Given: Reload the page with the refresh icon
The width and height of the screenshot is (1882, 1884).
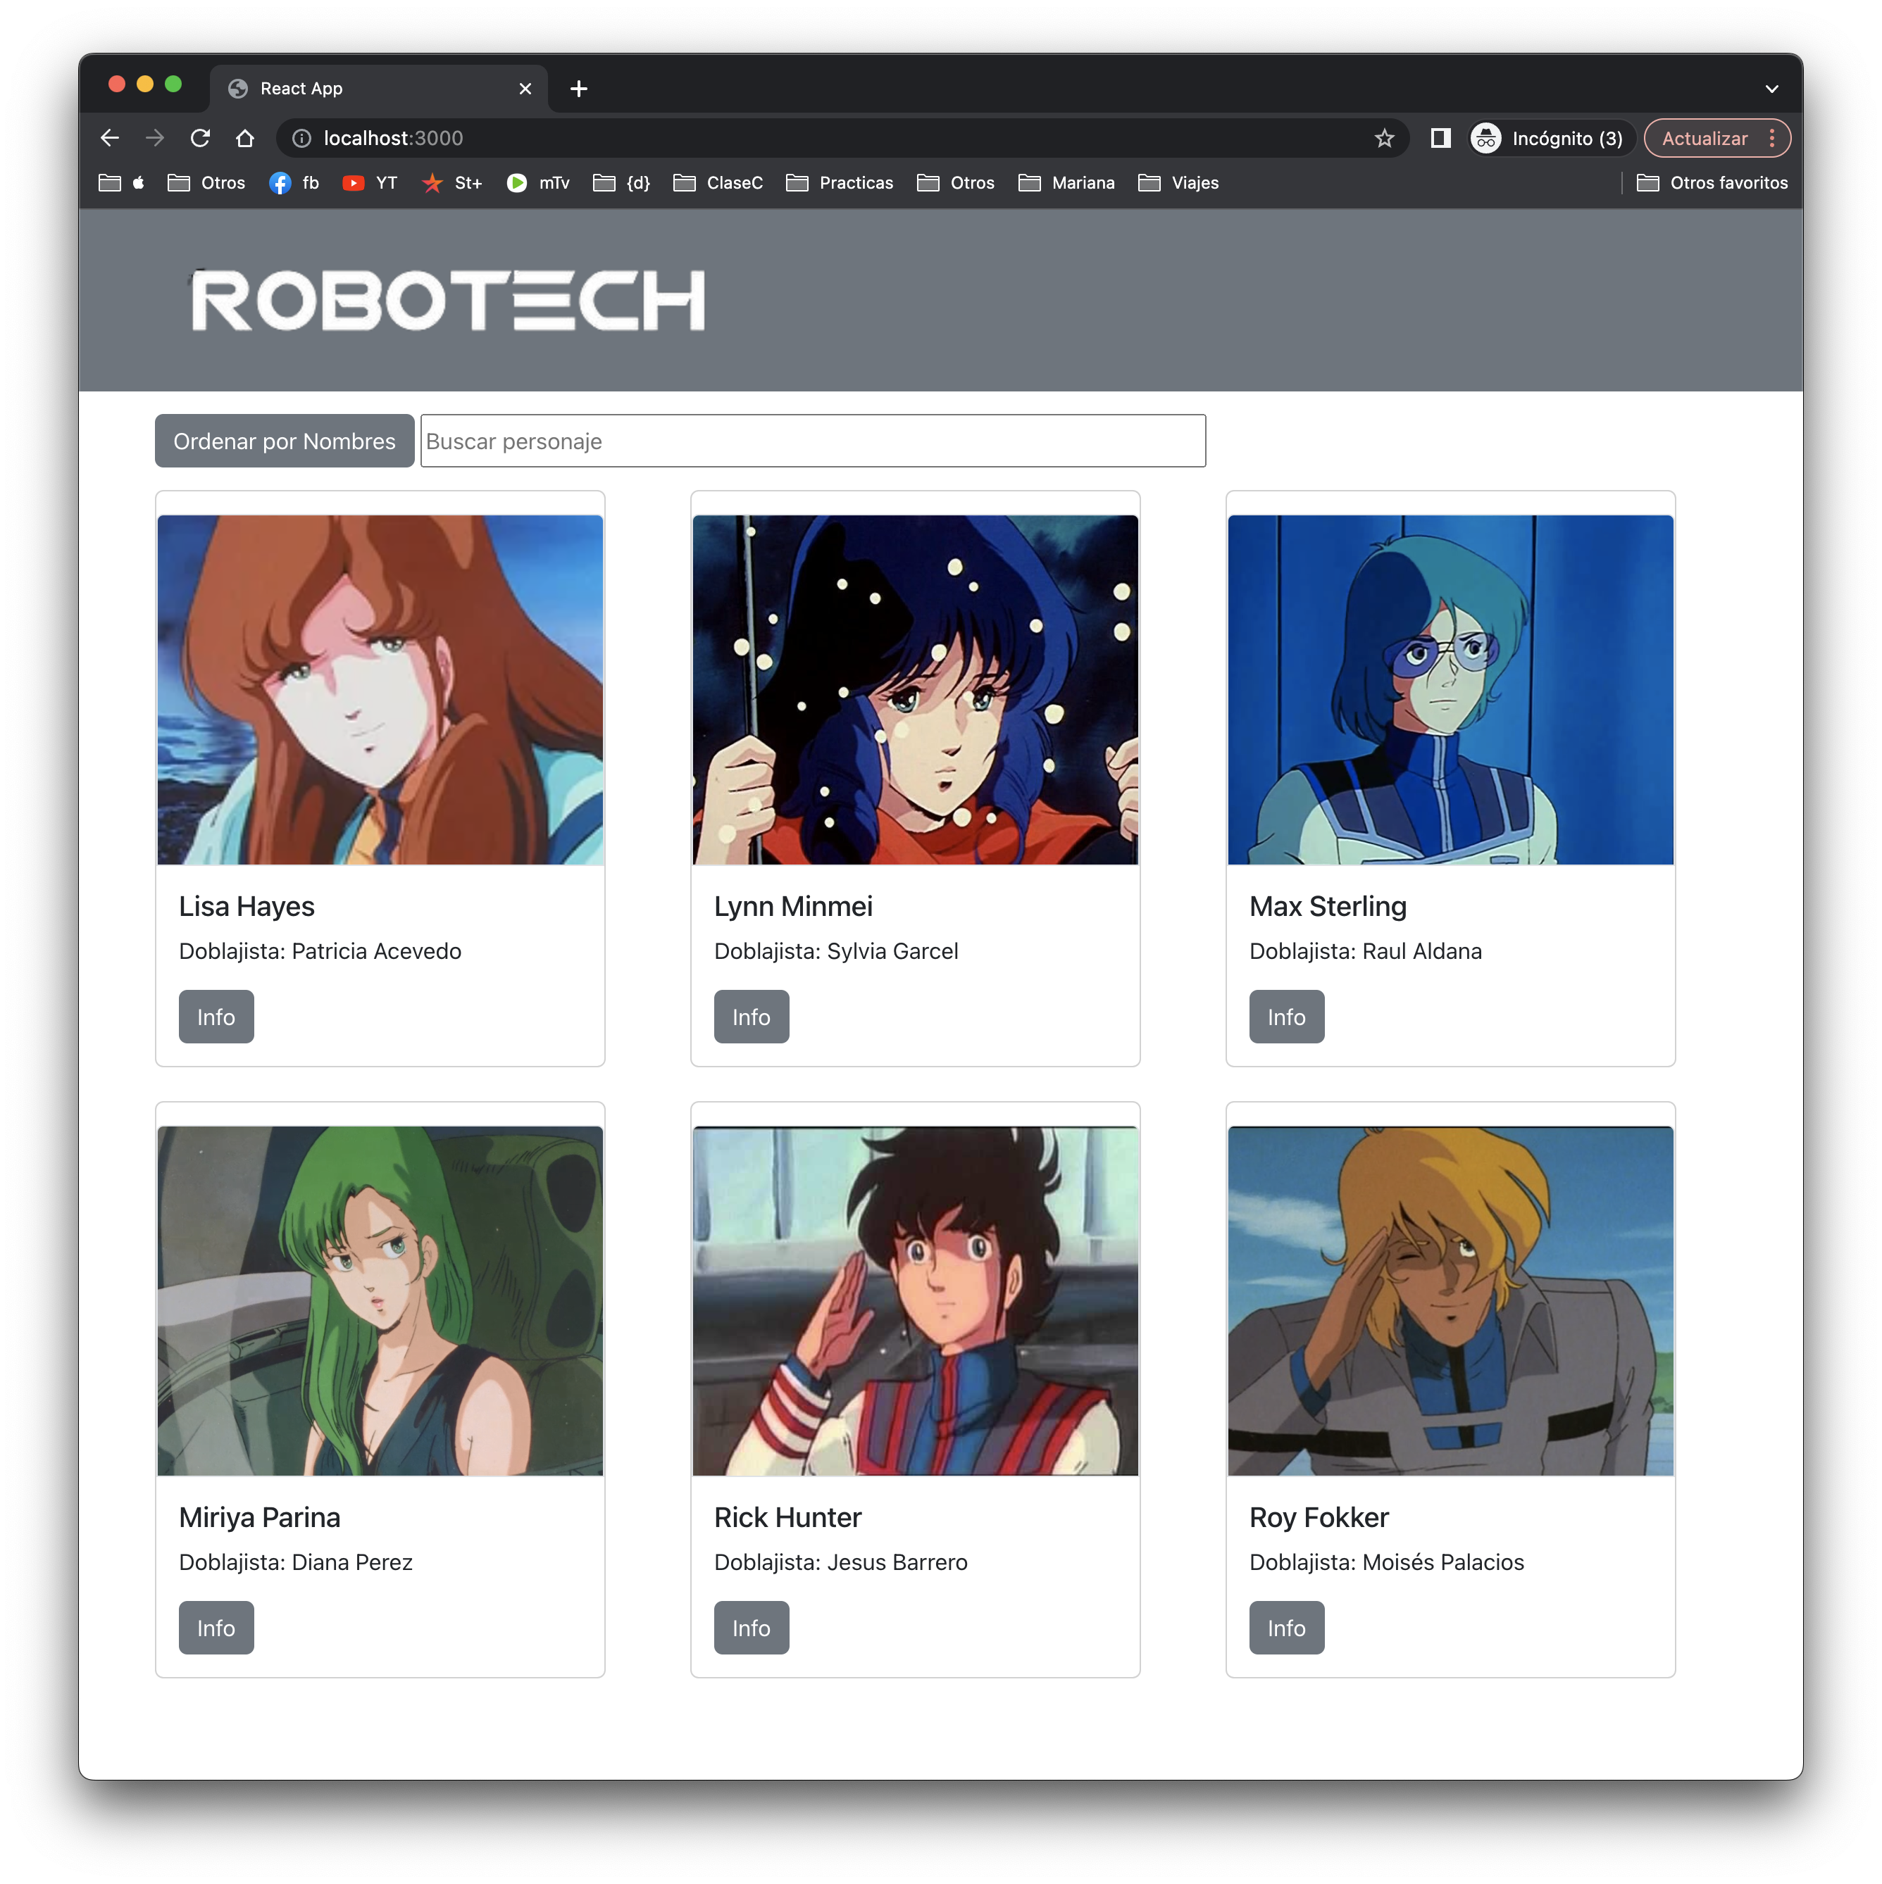Looking at the screenshot, I should (x=200, y=139).
